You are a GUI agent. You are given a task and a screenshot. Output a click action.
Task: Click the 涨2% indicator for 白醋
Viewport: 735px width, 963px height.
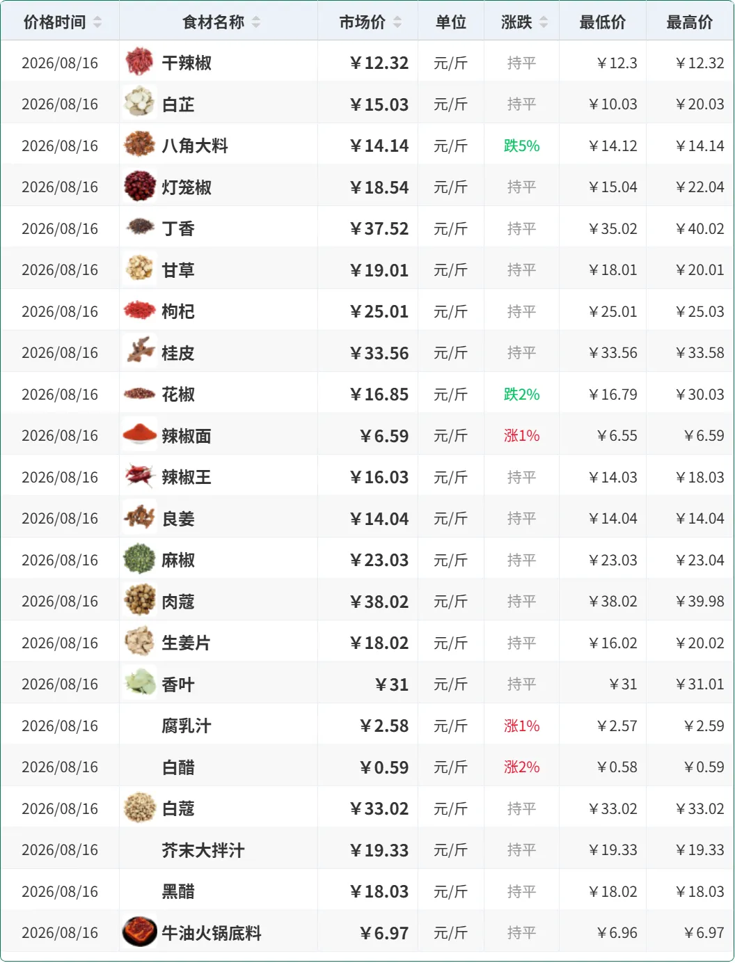click(x=521, y=767)
